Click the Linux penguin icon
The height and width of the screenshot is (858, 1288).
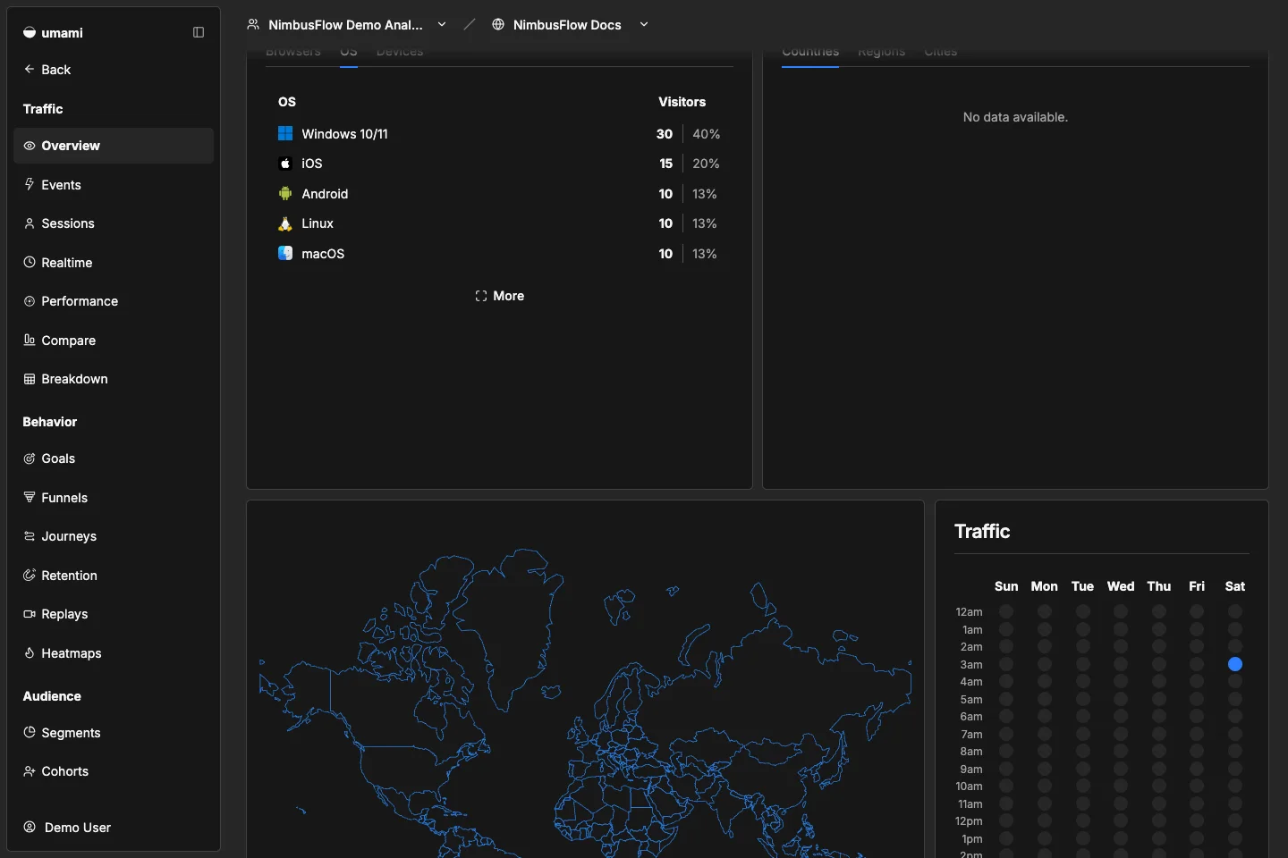pos(285,223)
